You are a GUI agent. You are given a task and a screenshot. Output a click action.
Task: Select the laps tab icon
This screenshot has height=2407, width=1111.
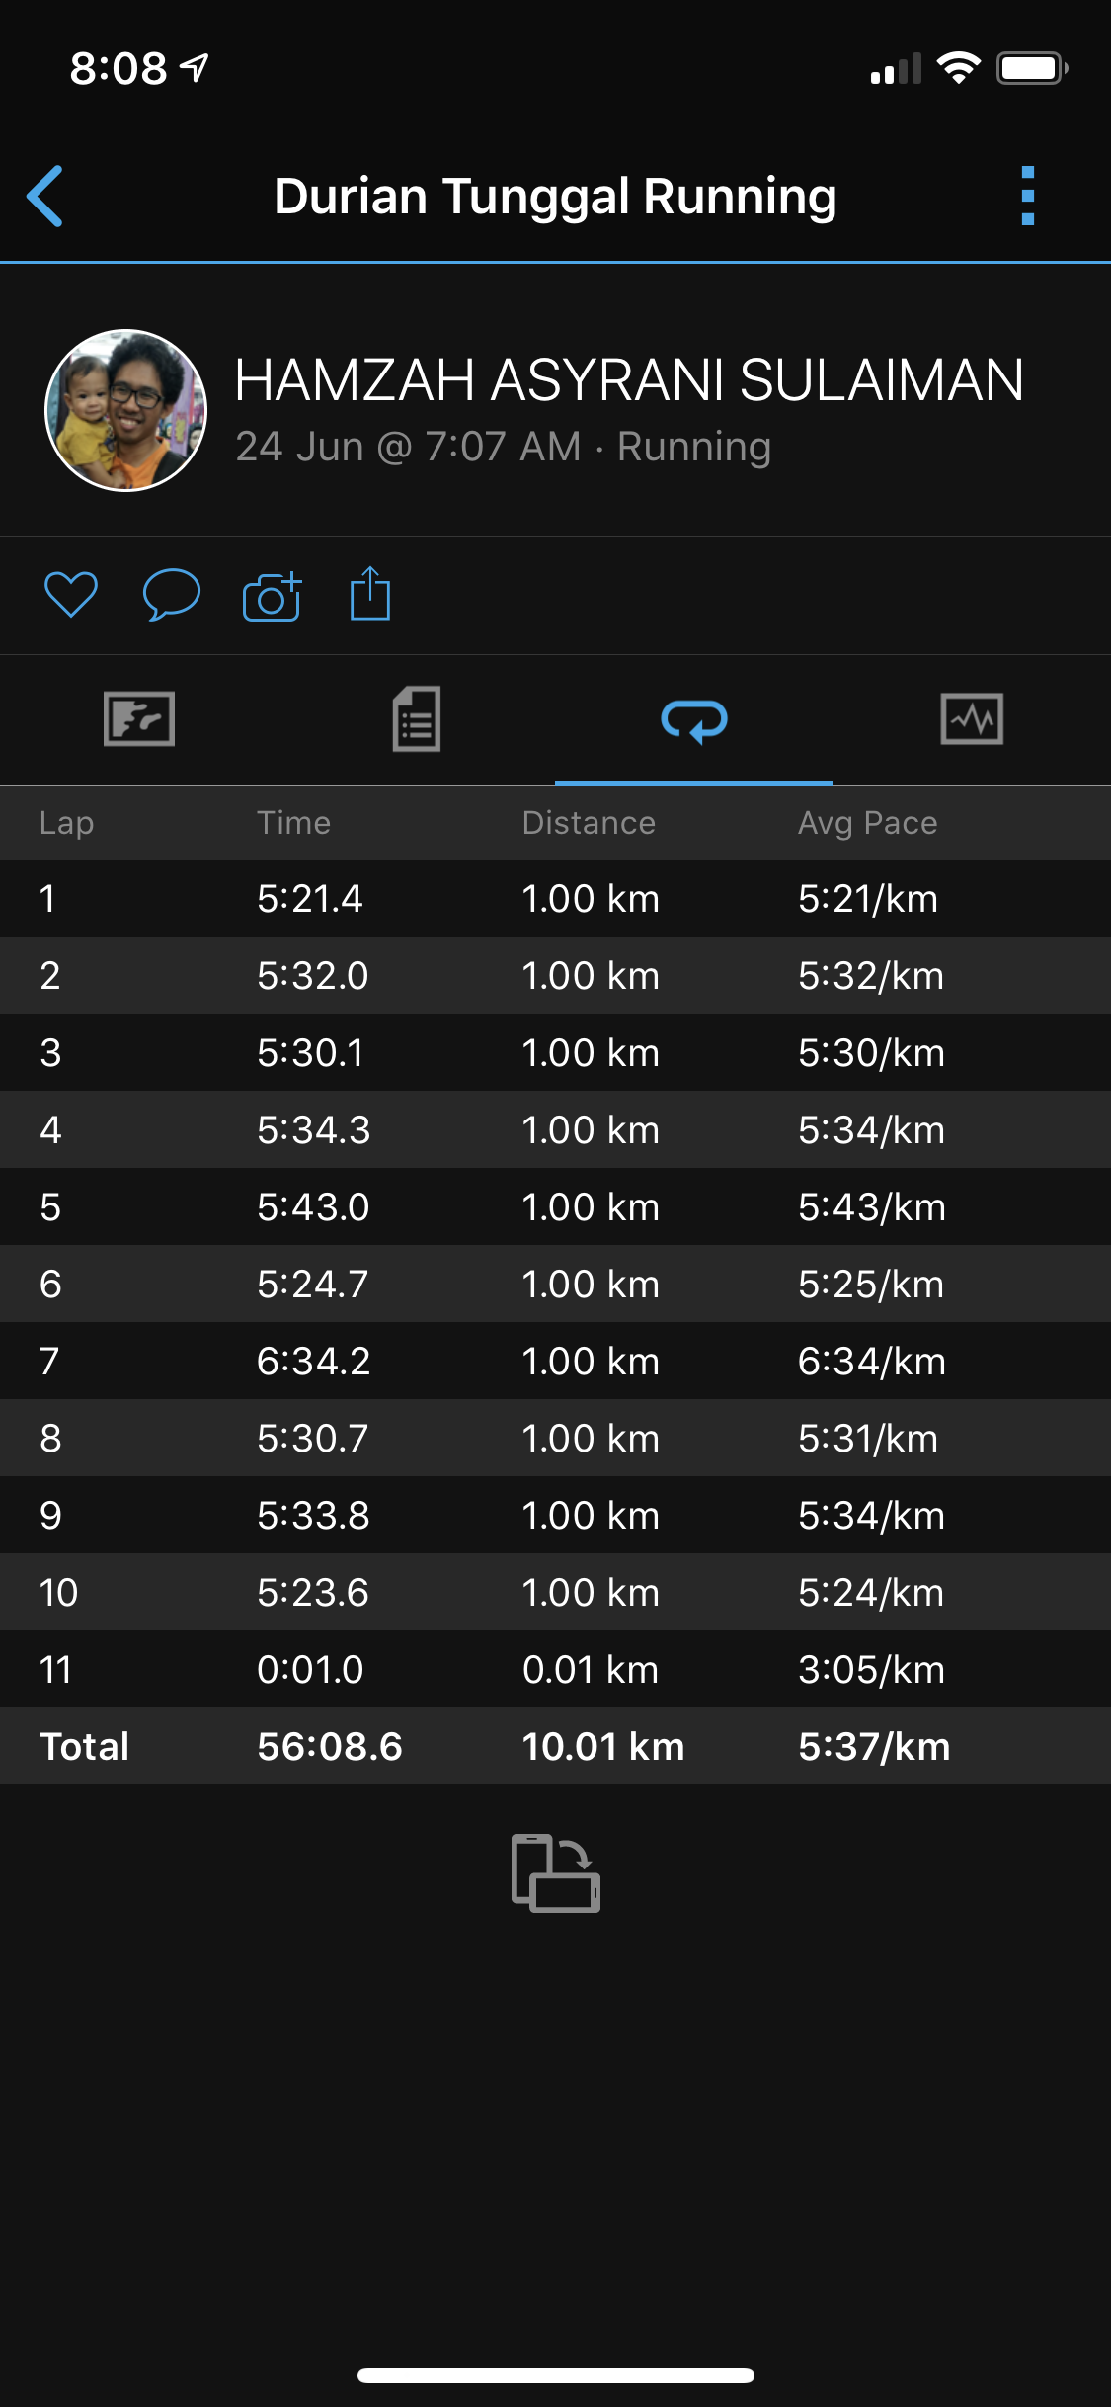[x=694, y=719]
